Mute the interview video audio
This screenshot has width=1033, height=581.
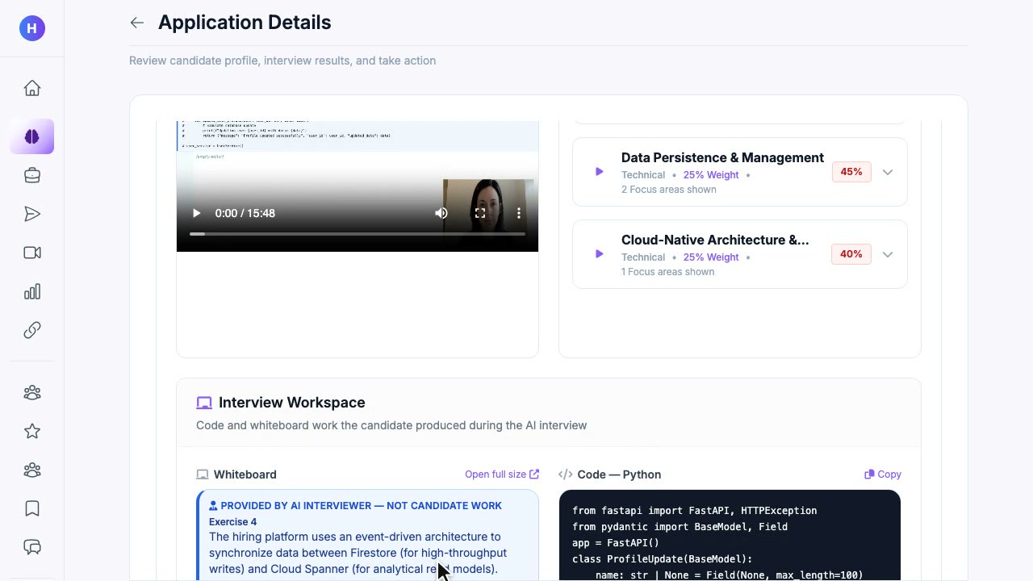click(441, 213)
